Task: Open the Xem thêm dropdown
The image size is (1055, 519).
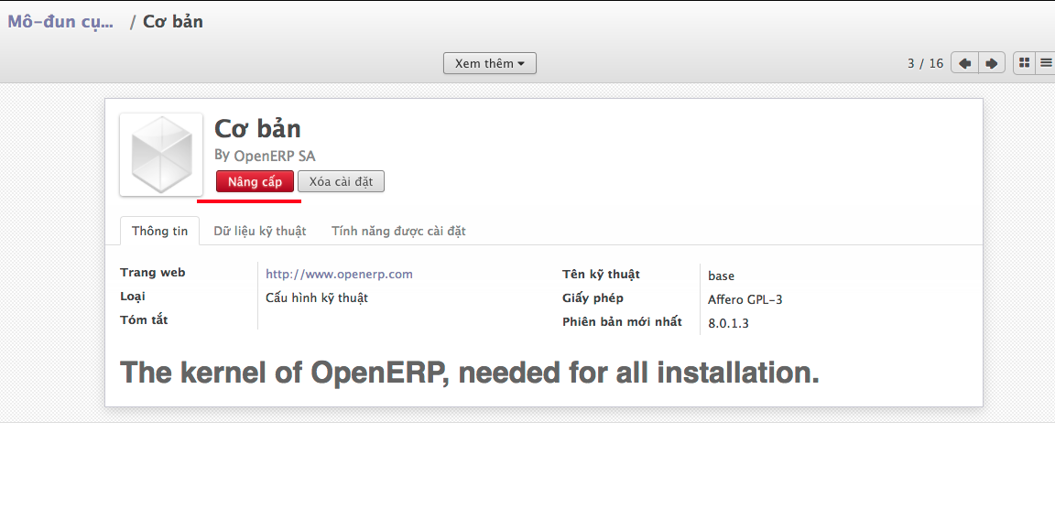Action: [490, 63]
